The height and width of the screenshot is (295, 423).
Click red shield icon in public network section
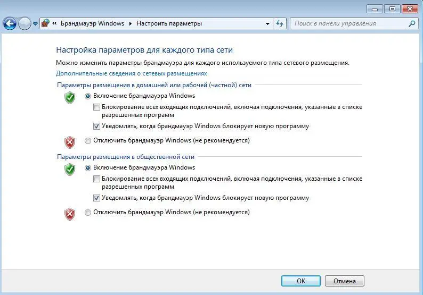pos(70,214)
